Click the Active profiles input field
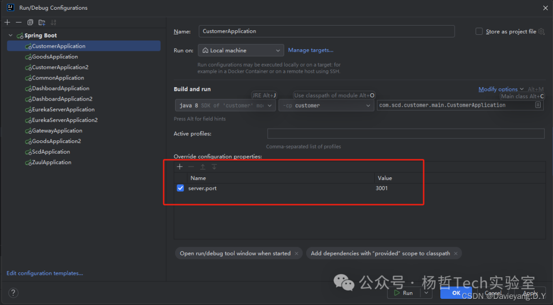Viewport: 553px width, 305px height. click(x=406, y=134)
